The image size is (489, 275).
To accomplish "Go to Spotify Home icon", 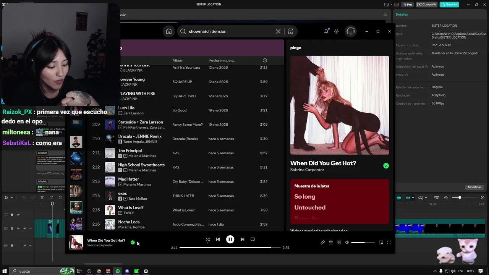I will click(x=169, y=31).
